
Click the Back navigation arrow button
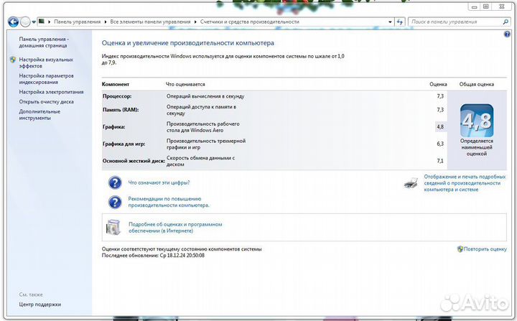[13, 22]
